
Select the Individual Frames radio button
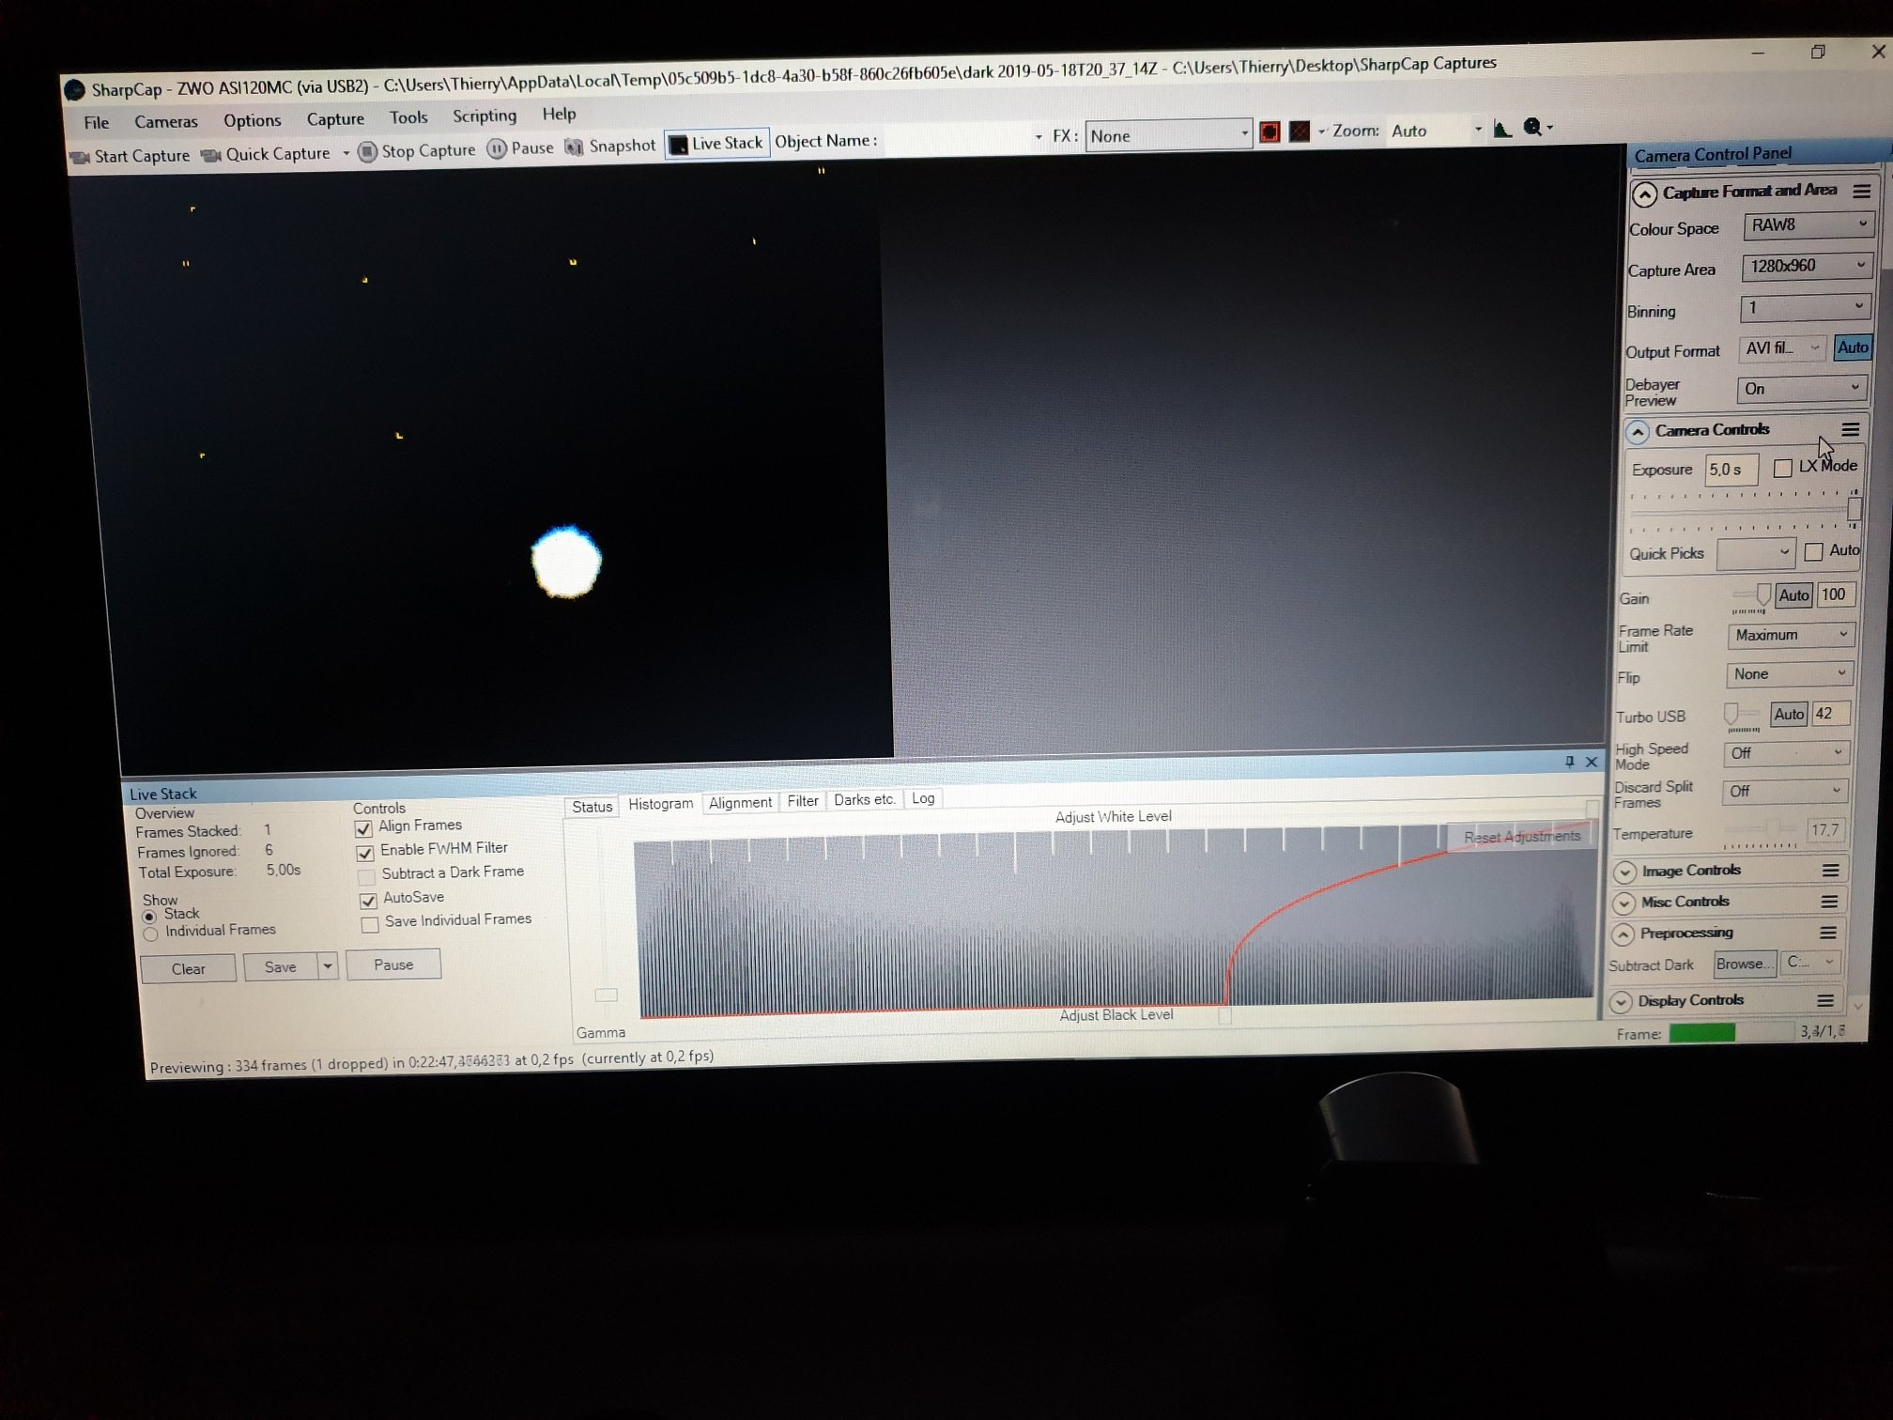pyautogui.click(x=150, y=934)
